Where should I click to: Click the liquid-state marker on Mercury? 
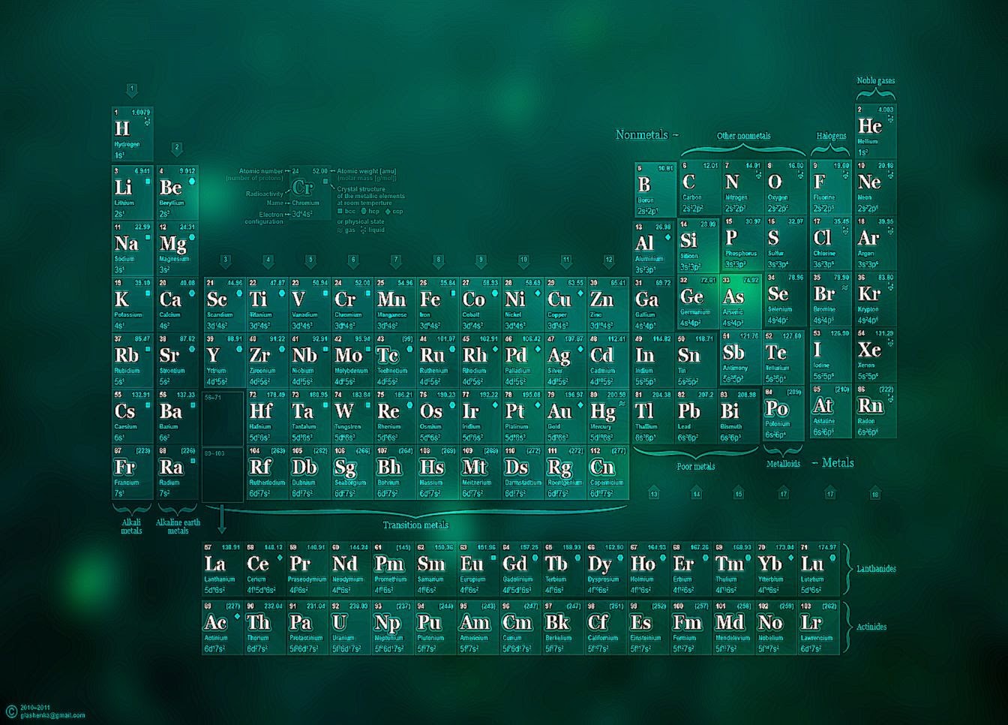pyautogui.click(x=622, y=404)
